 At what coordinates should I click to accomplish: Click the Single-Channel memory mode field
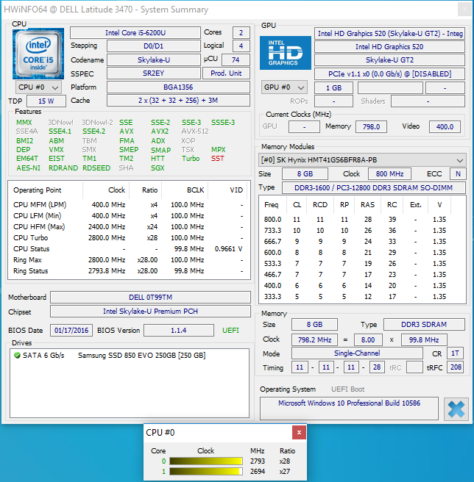tap(357, 353)
